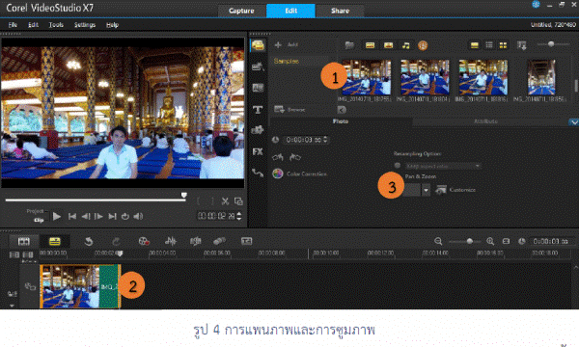The height and width of the screenshot is (347, 579).
Task: Switch preview to Project mode
Action: pyautogui.click(x=35, y=211)
